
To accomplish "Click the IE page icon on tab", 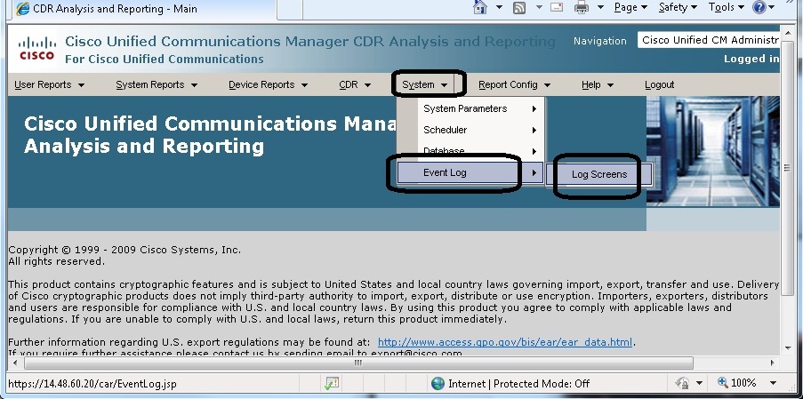I will [22, 9].
